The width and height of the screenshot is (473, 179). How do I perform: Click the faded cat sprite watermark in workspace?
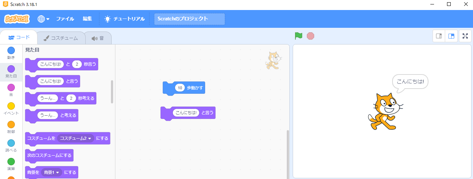pyautogui.click(x=273, y=60)
